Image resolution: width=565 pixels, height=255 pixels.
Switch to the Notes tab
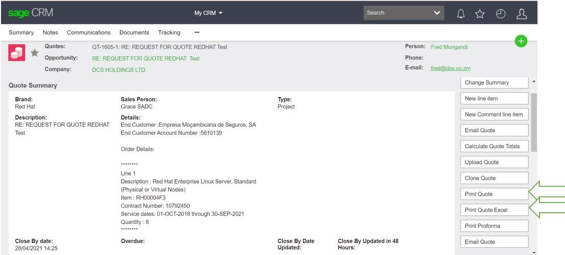pyautogui.click(x=50, y=33)
